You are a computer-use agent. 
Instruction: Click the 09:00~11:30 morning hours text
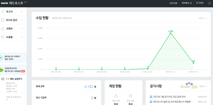point(12,86)
